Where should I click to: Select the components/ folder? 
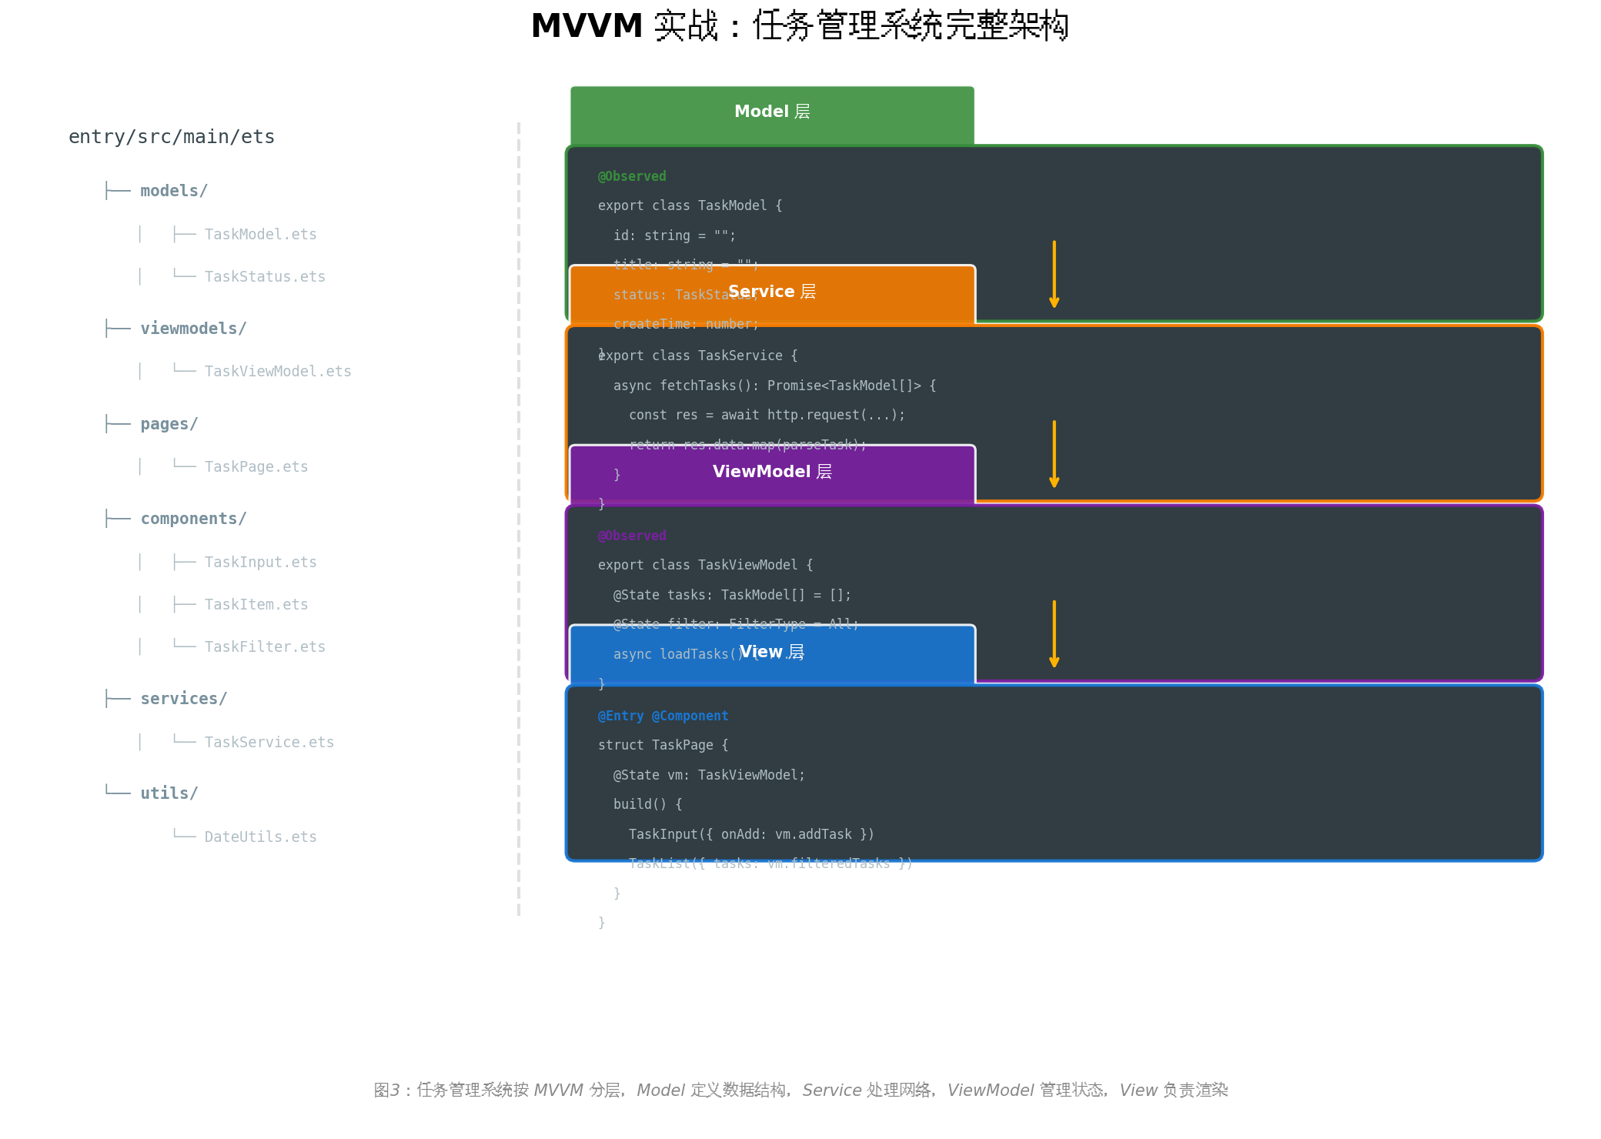(x=193, y=519)
